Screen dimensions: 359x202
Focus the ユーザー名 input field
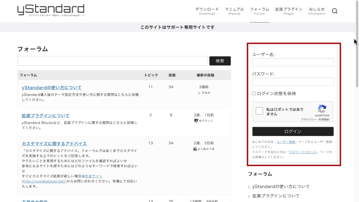pyautogui.click(x=293, y=62)
